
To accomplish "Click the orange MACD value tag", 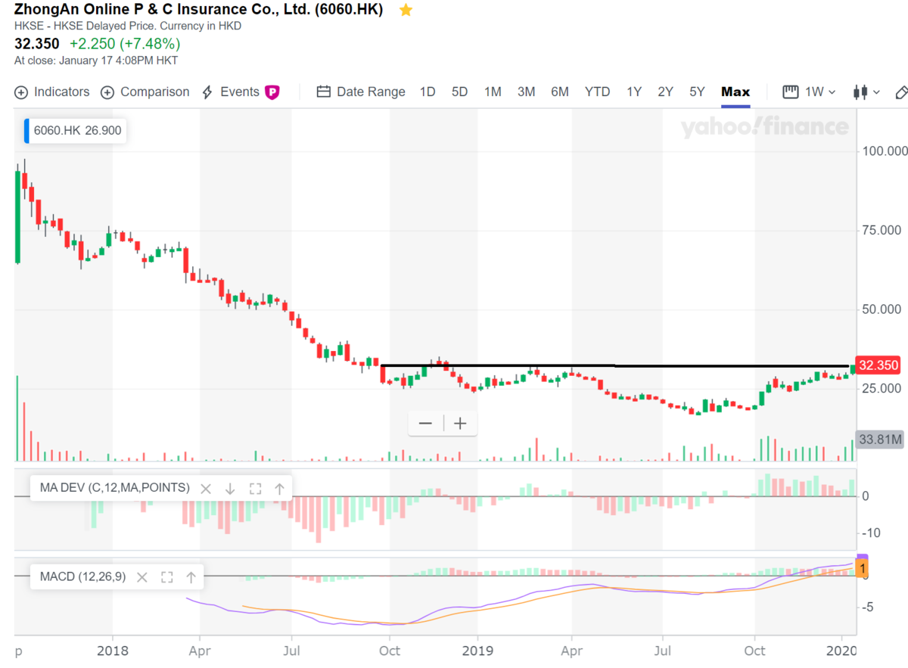I will [863, 568].
